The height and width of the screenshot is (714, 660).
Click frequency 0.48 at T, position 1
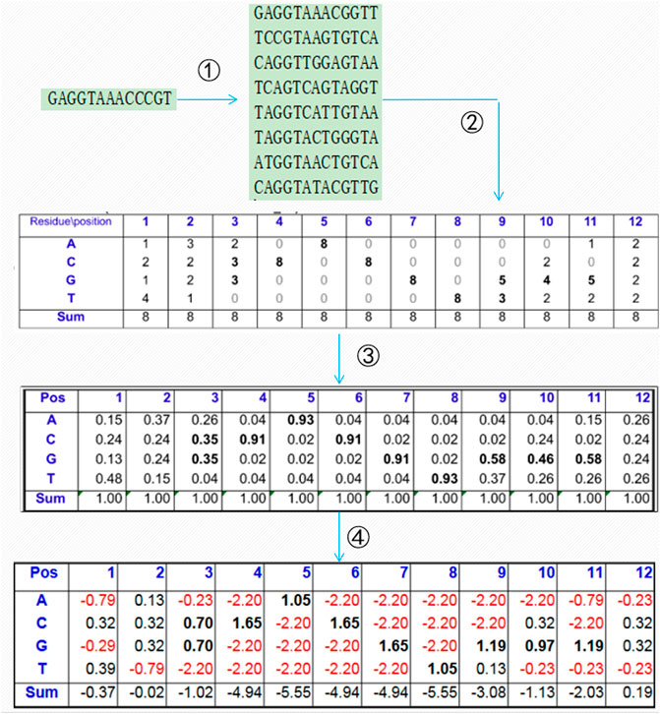109,479
